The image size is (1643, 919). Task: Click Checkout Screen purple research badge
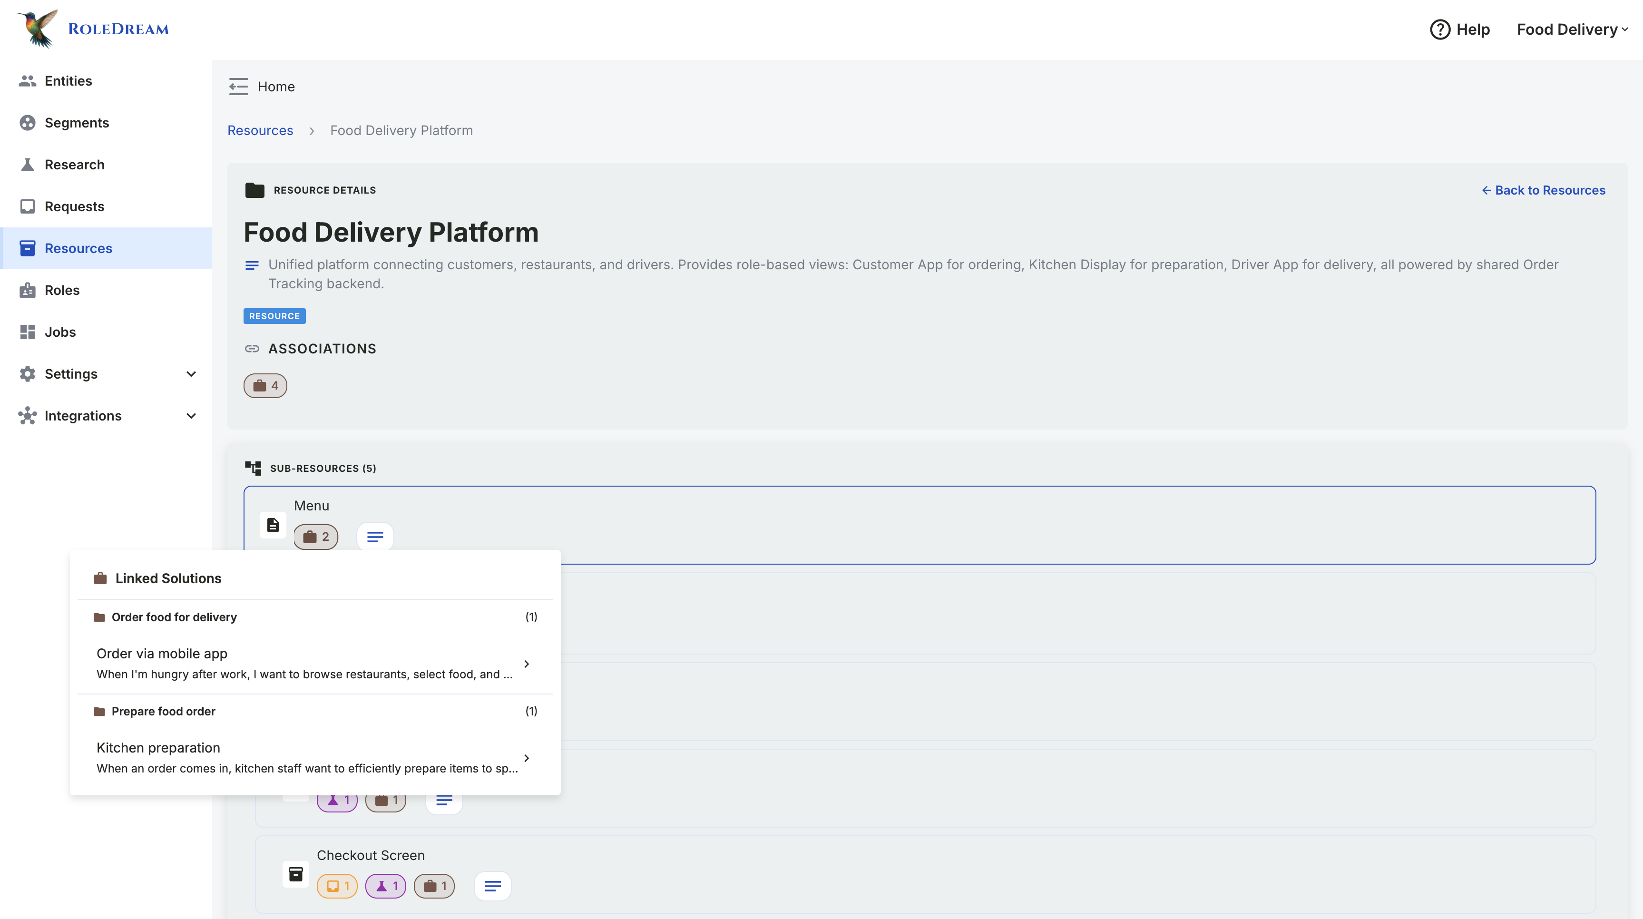coord(385,886)
